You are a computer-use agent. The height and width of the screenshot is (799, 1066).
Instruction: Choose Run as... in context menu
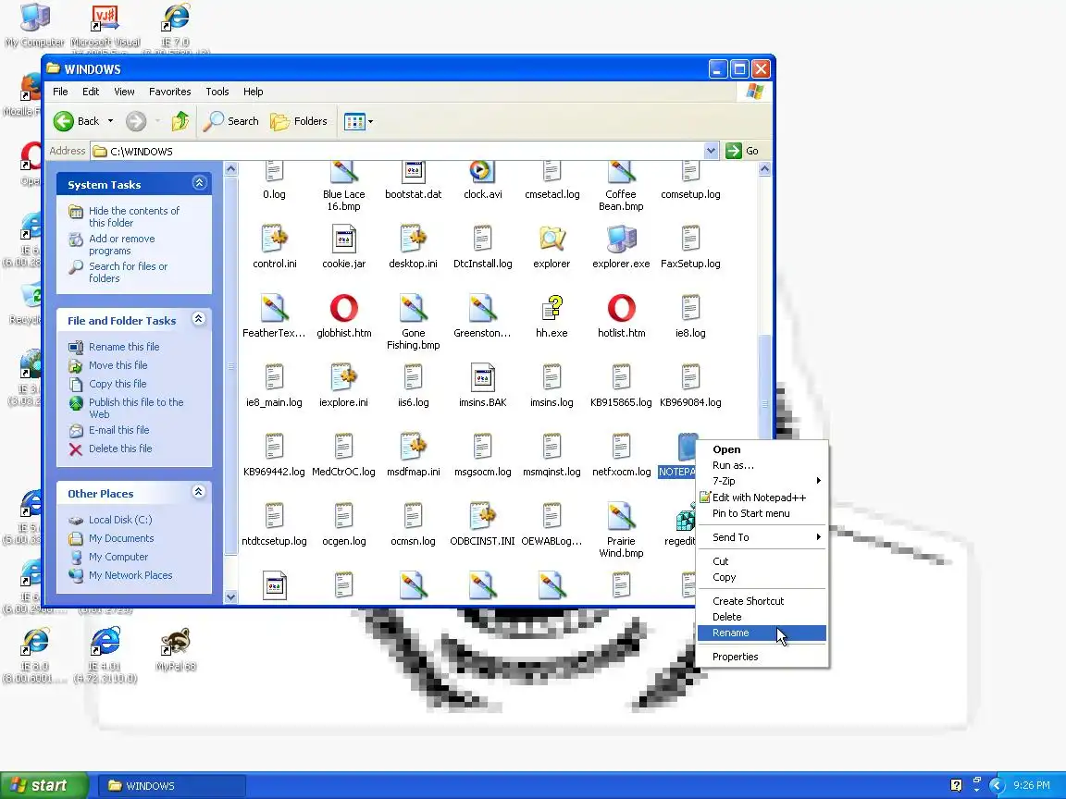pyautogui.click(x=762, y=465)
